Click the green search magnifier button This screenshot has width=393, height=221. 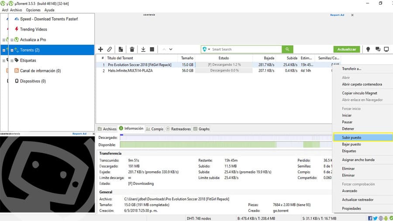(287, 49)
